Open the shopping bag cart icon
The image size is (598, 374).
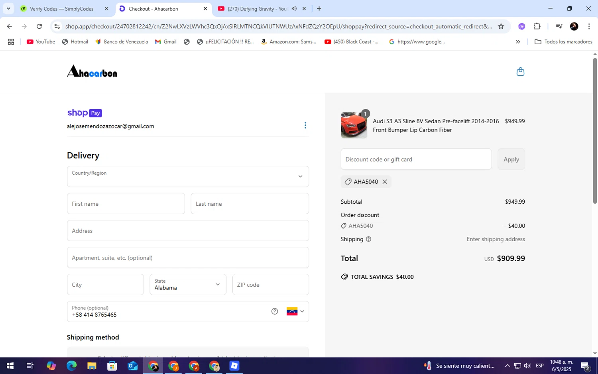click(x=520, y=72)
